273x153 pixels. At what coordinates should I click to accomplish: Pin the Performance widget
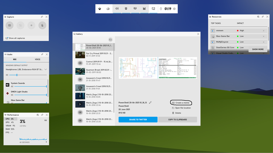click(42, 115)
